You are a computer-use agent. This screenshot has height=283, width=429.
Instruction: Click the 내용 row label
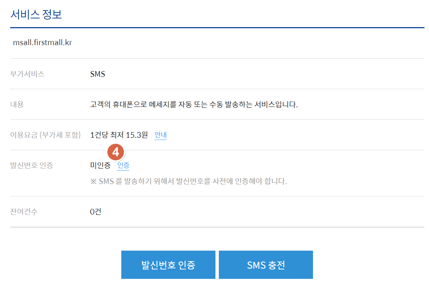(x=17, y=104)
